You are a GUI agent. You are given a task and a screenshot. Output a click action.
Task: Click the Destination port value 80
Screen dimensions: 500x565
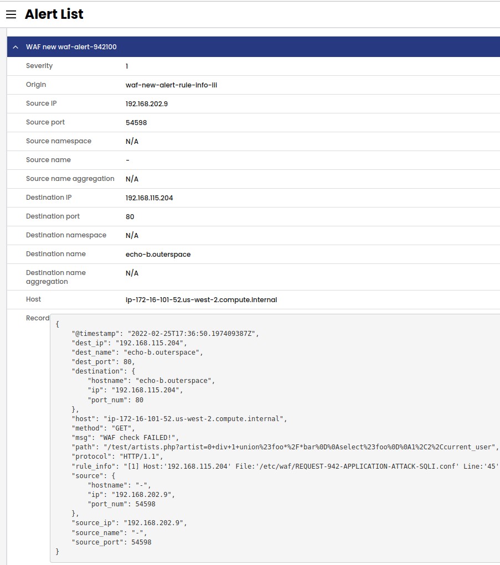(130, 217)
